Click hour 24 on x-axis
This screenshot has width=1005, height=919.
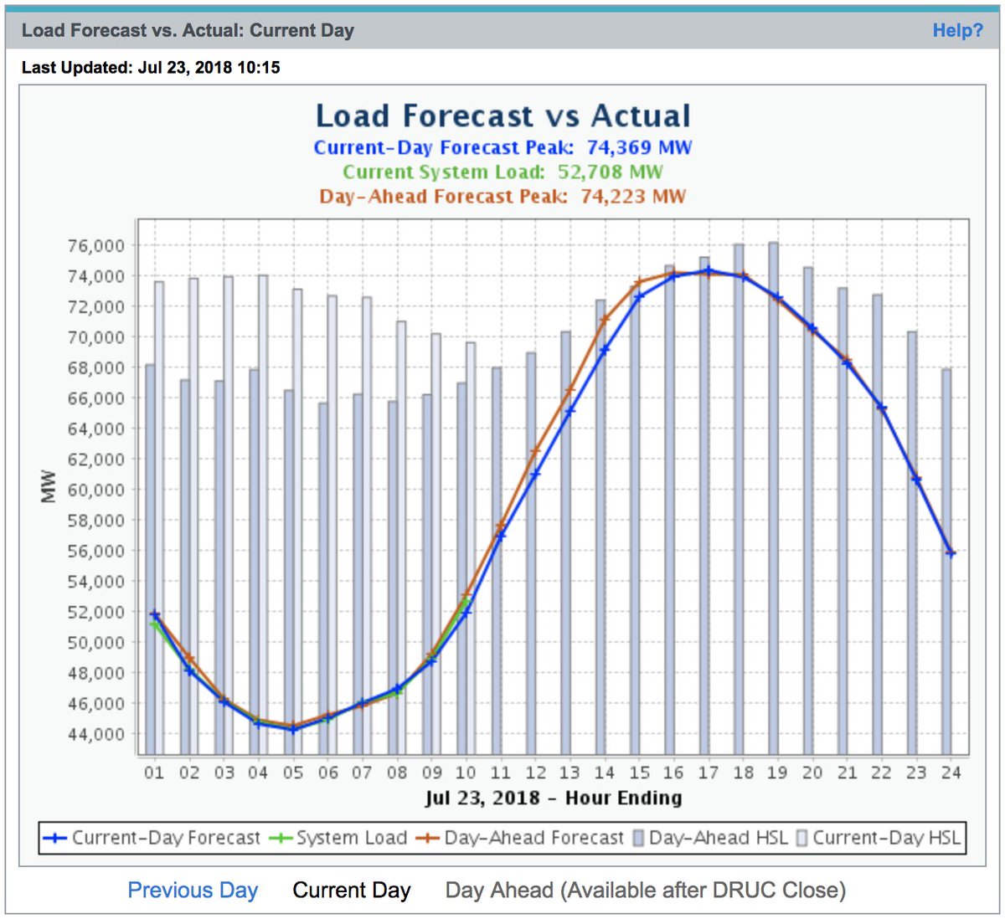[x=951, y=773]
